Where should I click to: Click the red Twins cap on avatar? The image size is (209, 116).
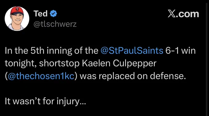point(17,11)
